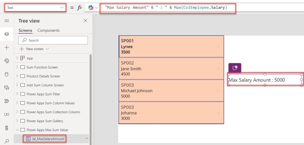This screenshot has height=145, width=304.
Task: Select Power Apps Sum Column Values screen
Action: tap(50, 103)
